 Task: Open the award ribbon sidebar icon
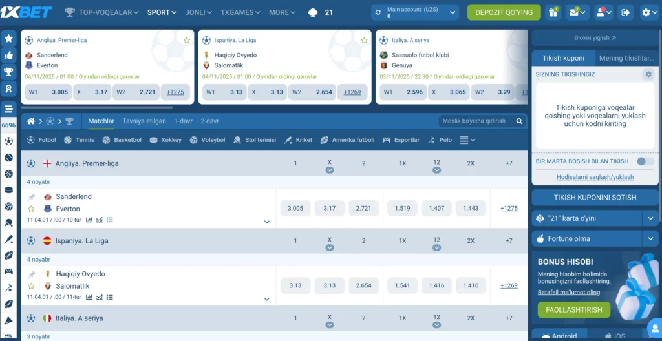point(8,88)
